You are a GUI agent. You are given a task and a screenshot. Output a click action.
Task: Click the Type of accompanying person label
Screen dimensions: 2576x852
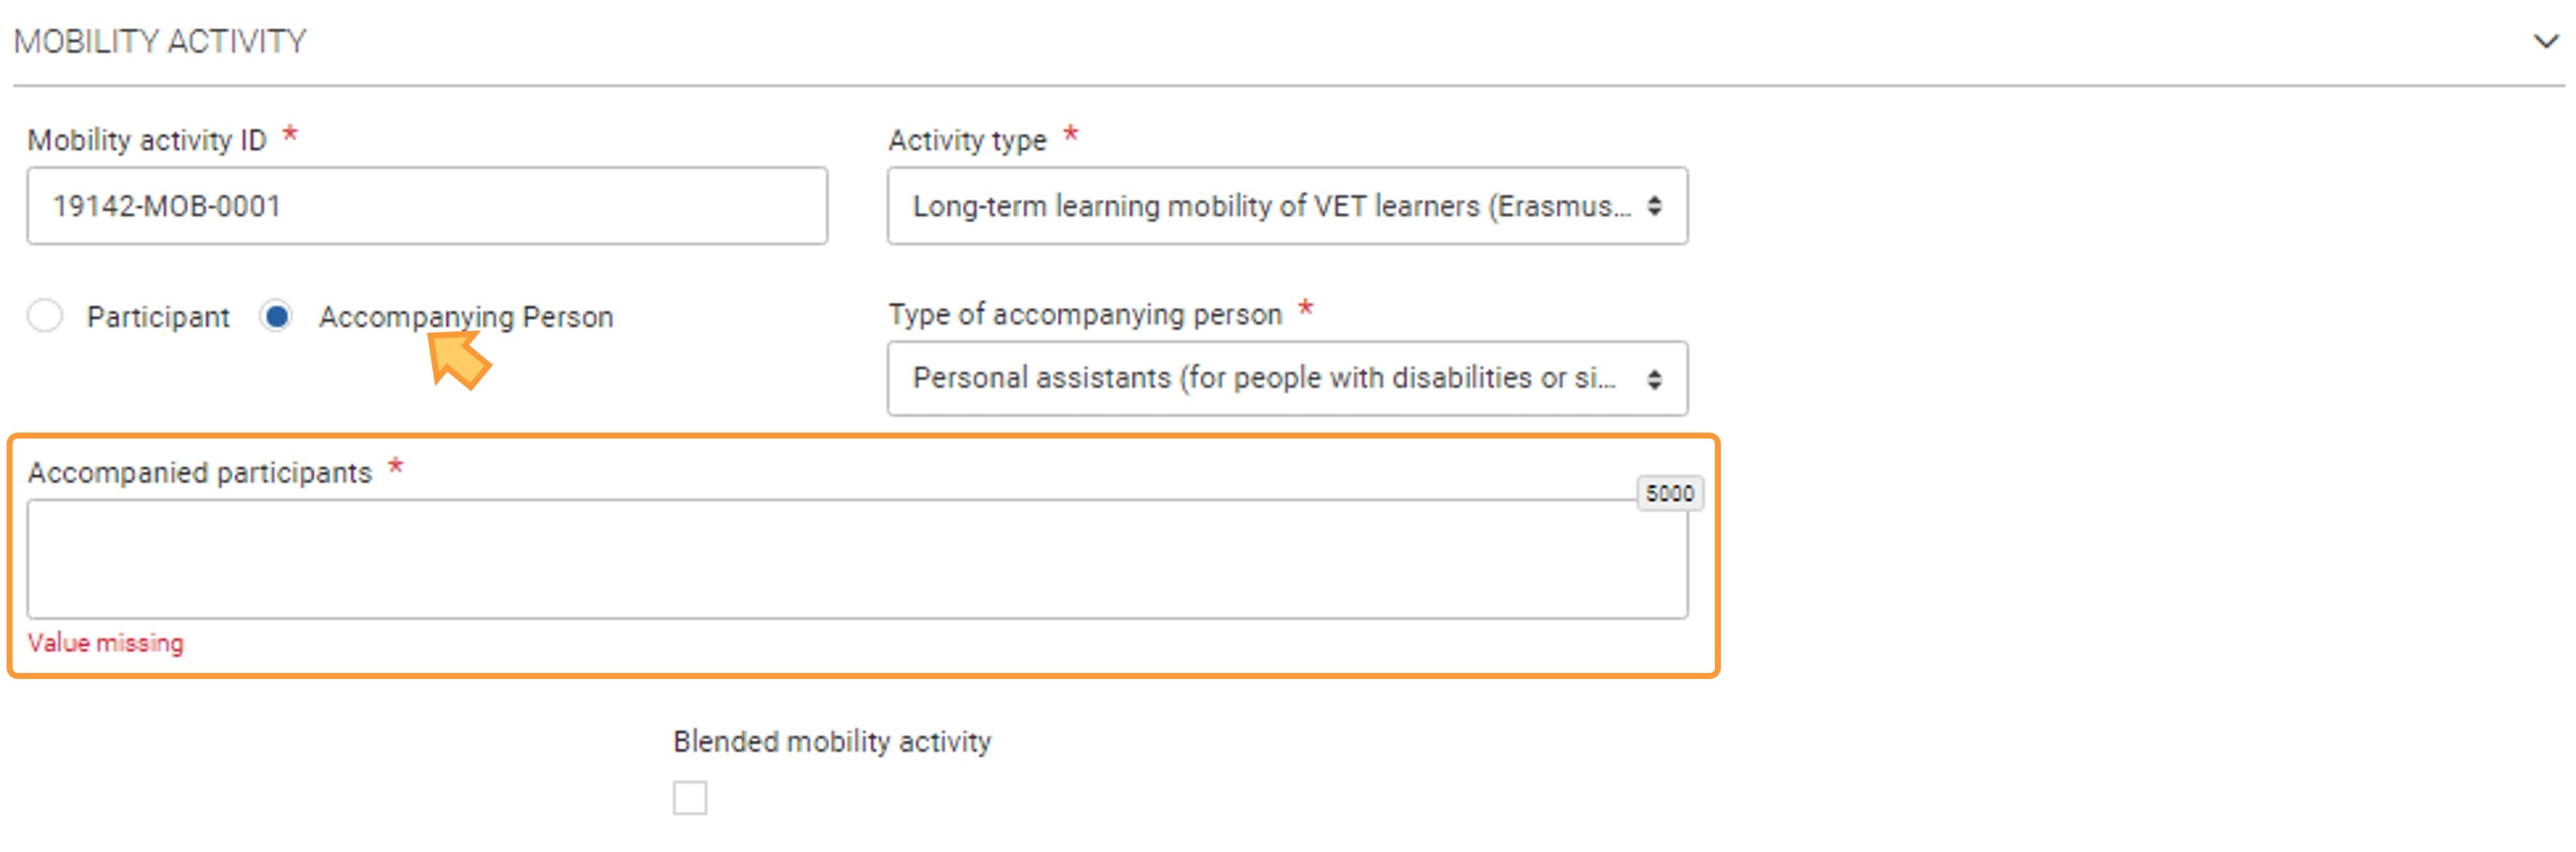(x=1085, y=314)
